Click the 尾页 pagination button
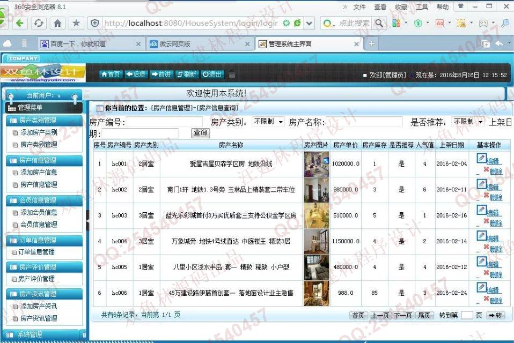Viewport: 514px width, 343px height. coord(424,315)
